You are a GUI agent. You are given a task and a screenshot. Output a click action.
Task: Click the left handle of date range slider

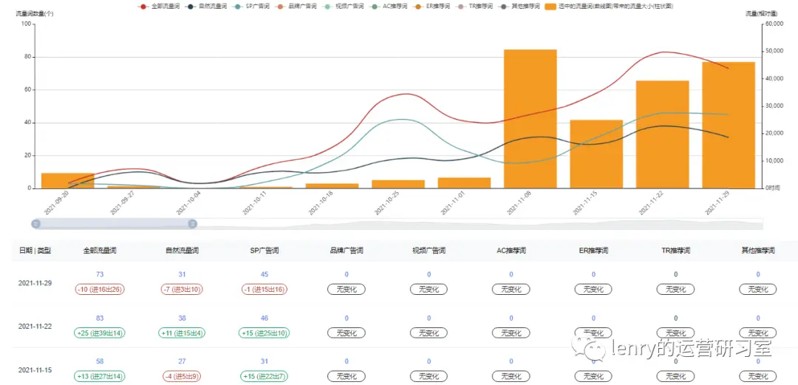(35, 224)
